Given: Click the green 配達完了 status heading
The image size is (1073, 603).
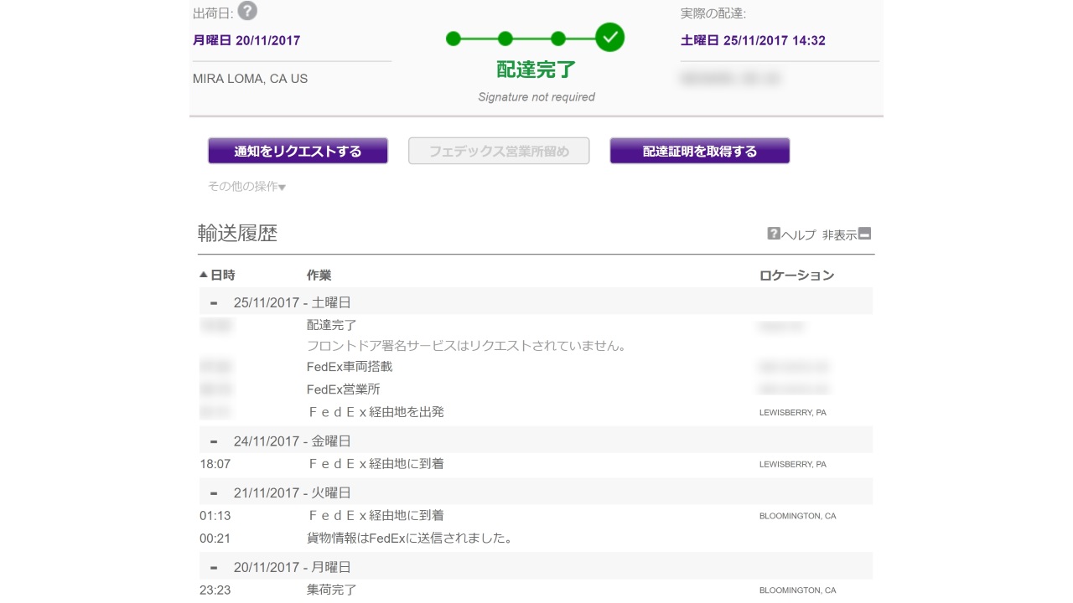Looking at the screenshot, I should (x=536, y=70).
